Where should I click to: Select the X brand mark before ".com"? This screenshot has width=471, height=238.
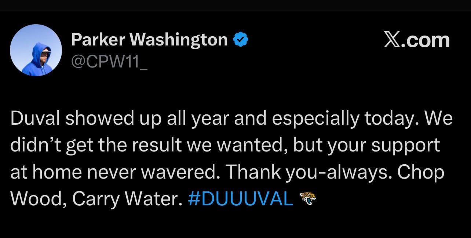[x=391, y=40]
